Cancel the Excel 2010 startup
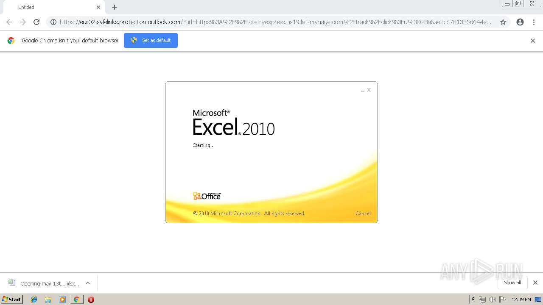543x305 pixels. pos(363,213)
